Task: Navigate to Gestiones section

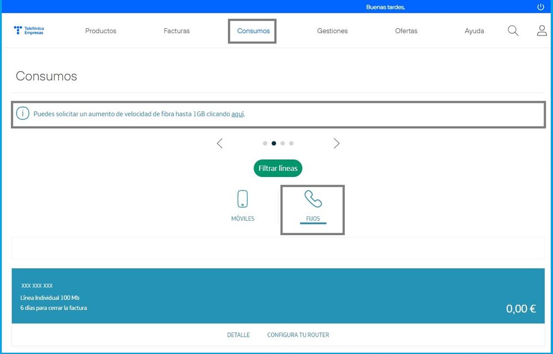Action: pyautogui.click(x=332, y=31)
